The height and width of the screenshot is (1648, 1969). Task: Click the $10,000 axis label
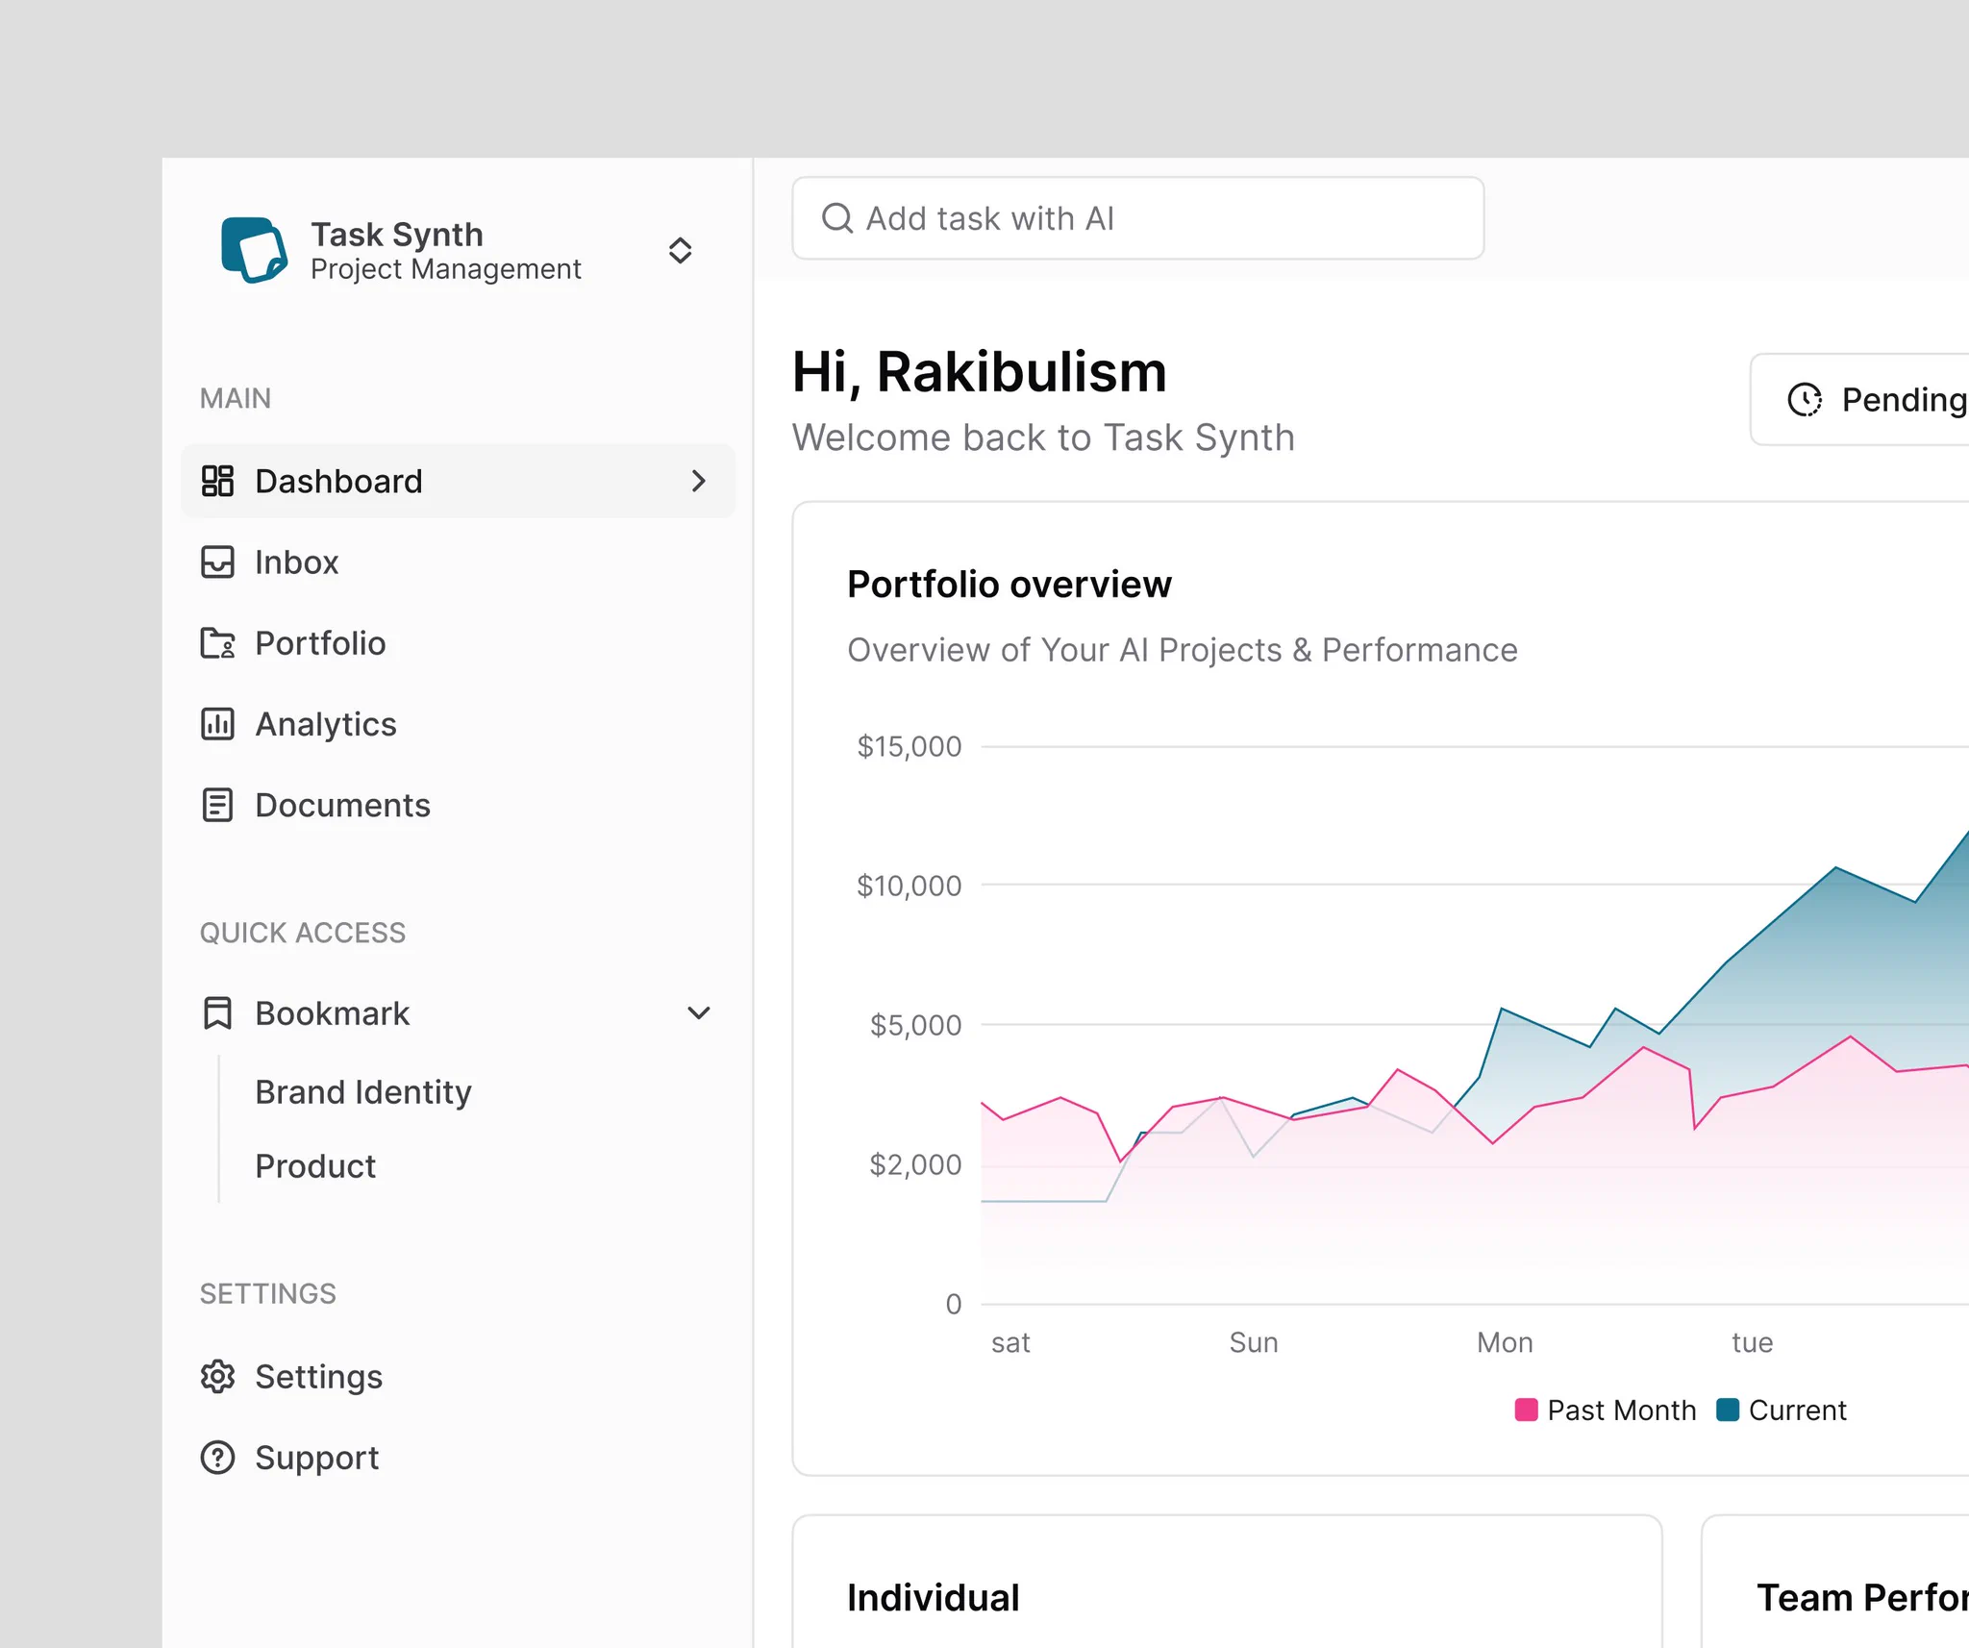(909, 886)
